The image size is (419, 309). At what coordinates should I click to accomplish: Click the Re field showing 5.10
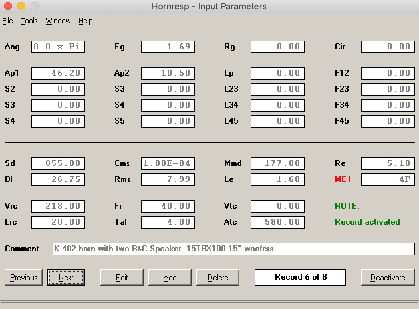click(388, 164)
